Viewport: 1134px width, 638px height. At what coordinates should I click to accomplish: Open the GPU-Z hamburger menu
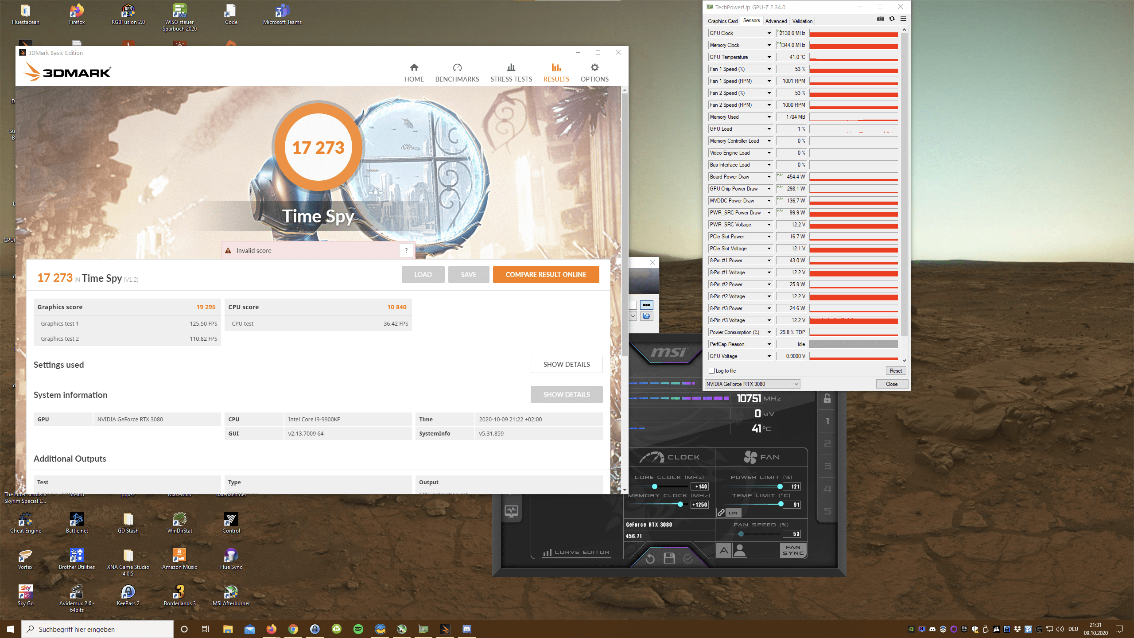(903, 19)
